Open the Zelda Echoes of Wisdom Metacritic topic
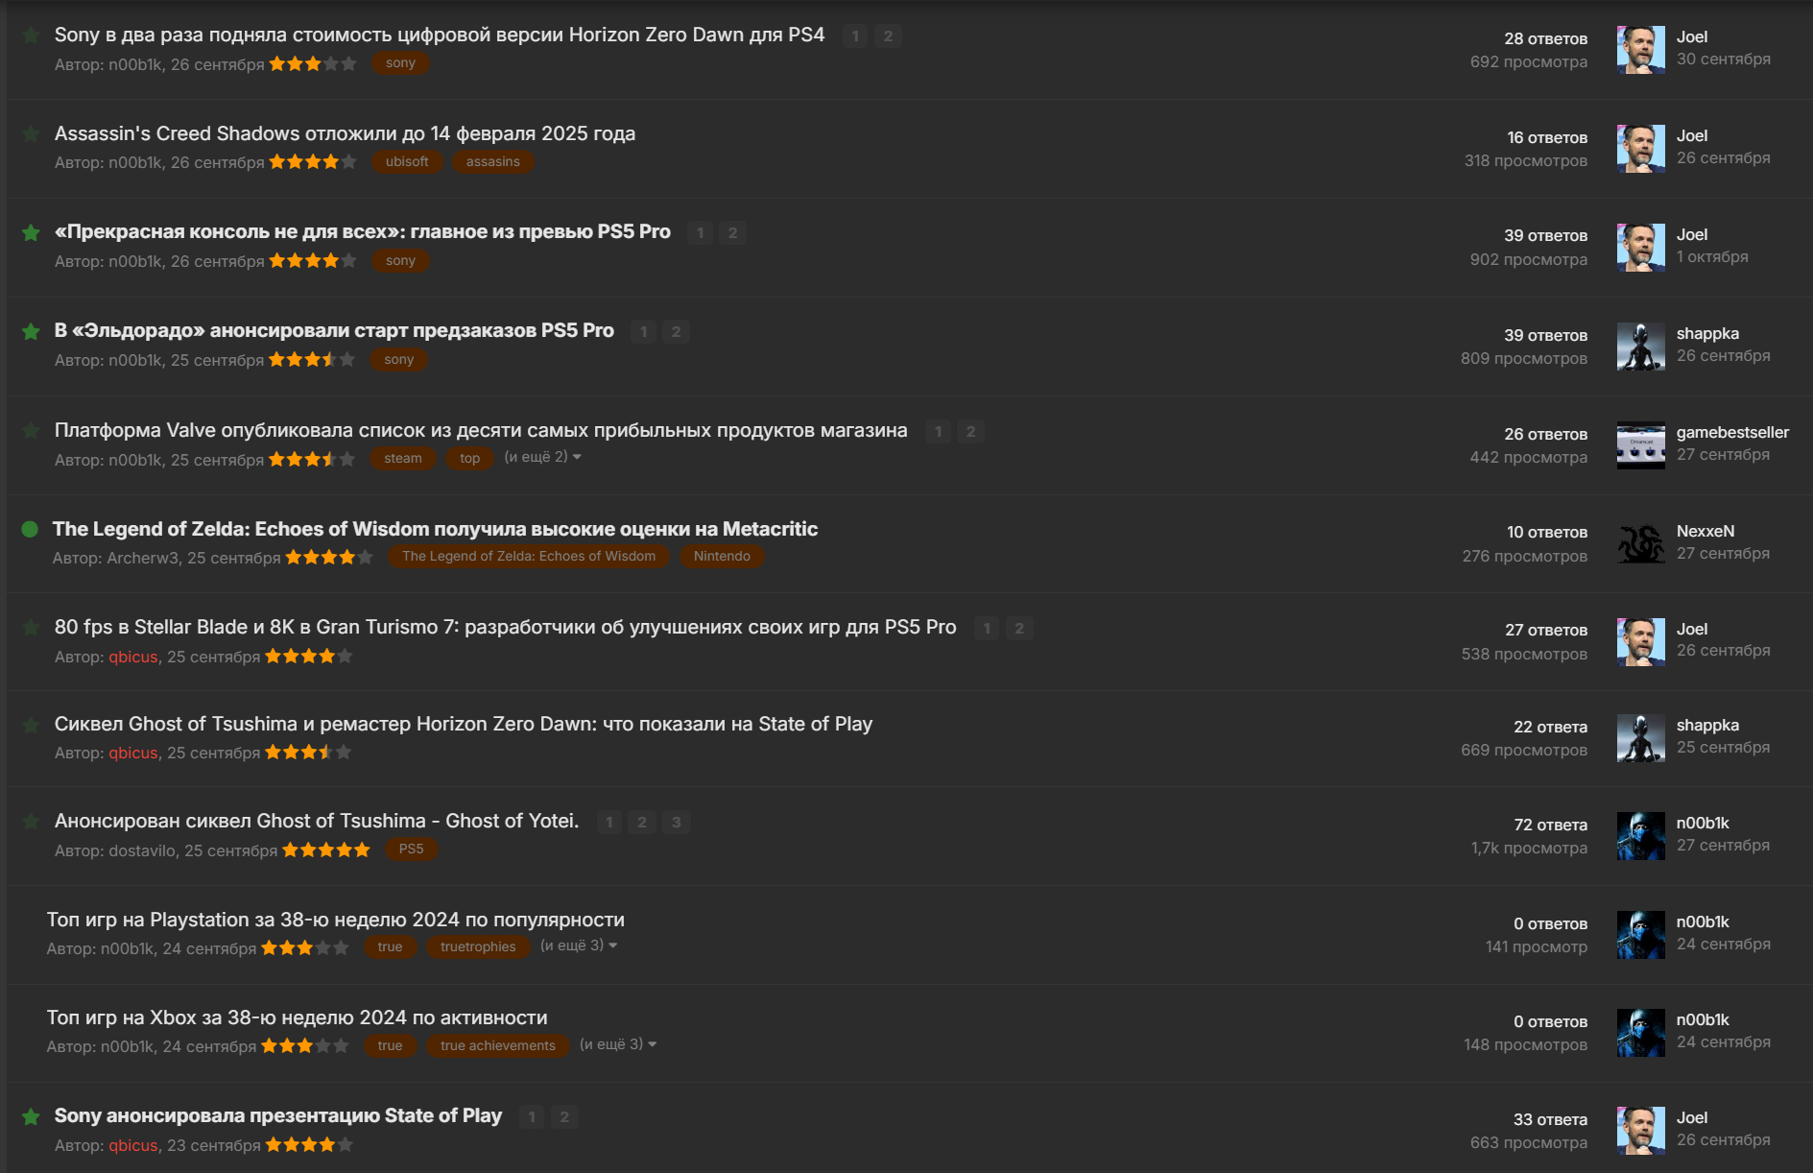1813x1173 pixels. (x=435, y=529)
